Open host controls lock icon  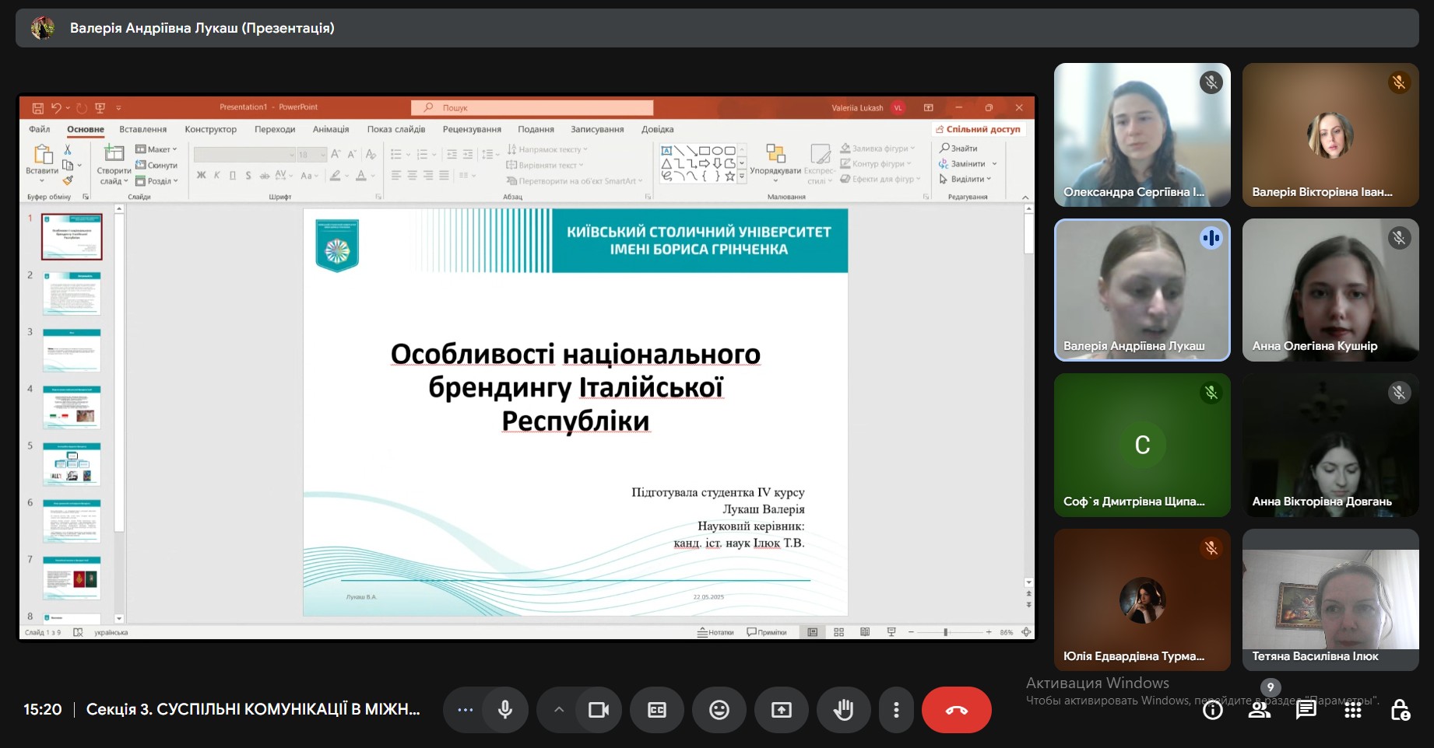tap(1399, 710)
